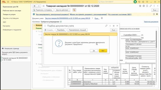Select the Зажигалка cell in table

coord(93,82)
